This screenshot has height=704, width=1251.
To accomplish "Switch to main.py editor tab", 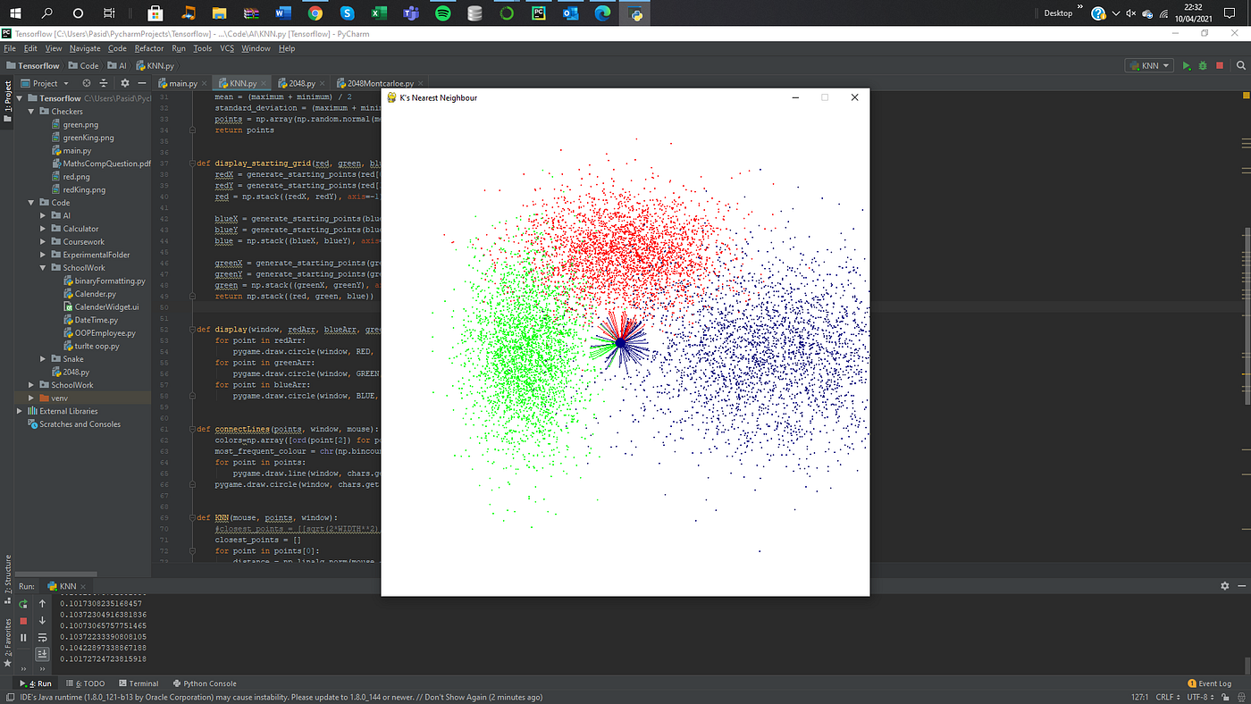I will (x=183, y=83).
